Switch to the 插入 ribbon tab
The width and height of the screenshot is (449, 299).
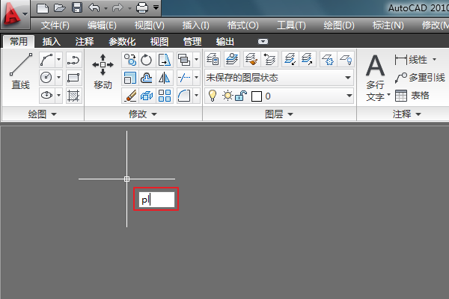pos(52,42)
